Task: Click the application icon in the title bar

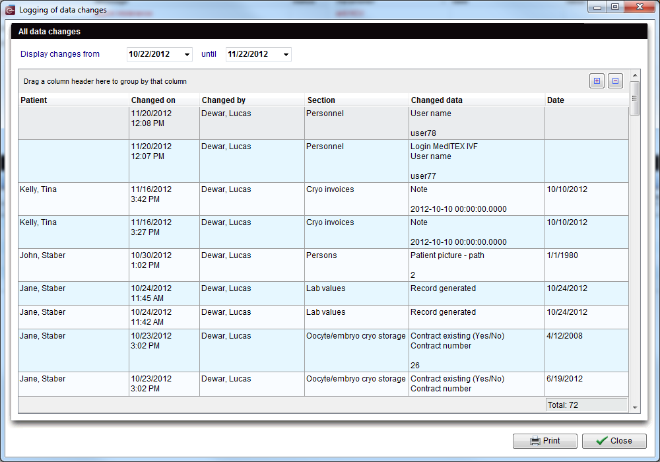Action: 10,10
